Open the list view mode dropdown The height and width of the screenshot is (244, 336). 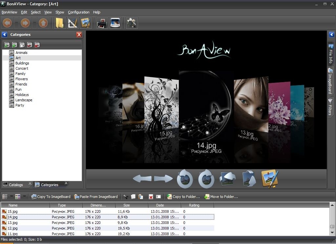tap(12, 196)
